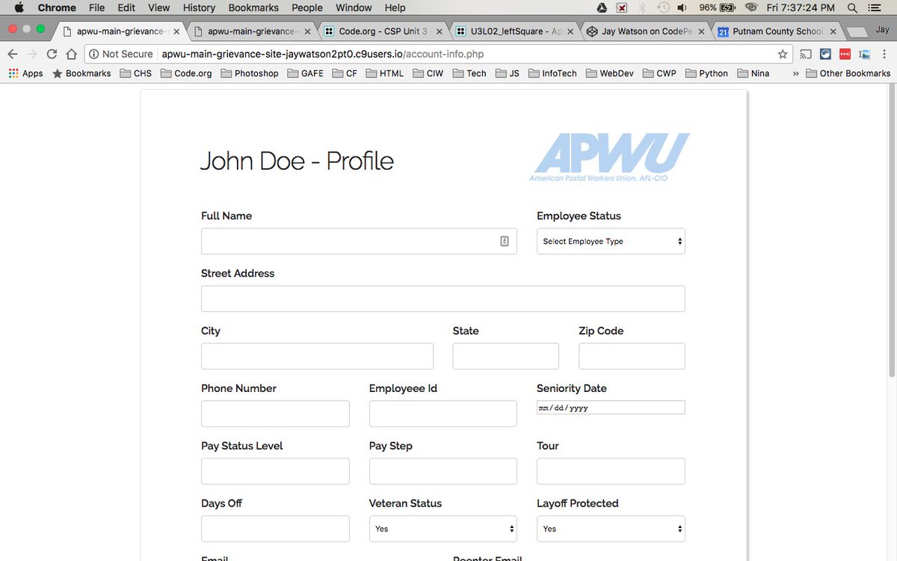Click the Cast icon in Chrome toolbar

(x=806, y=54)
